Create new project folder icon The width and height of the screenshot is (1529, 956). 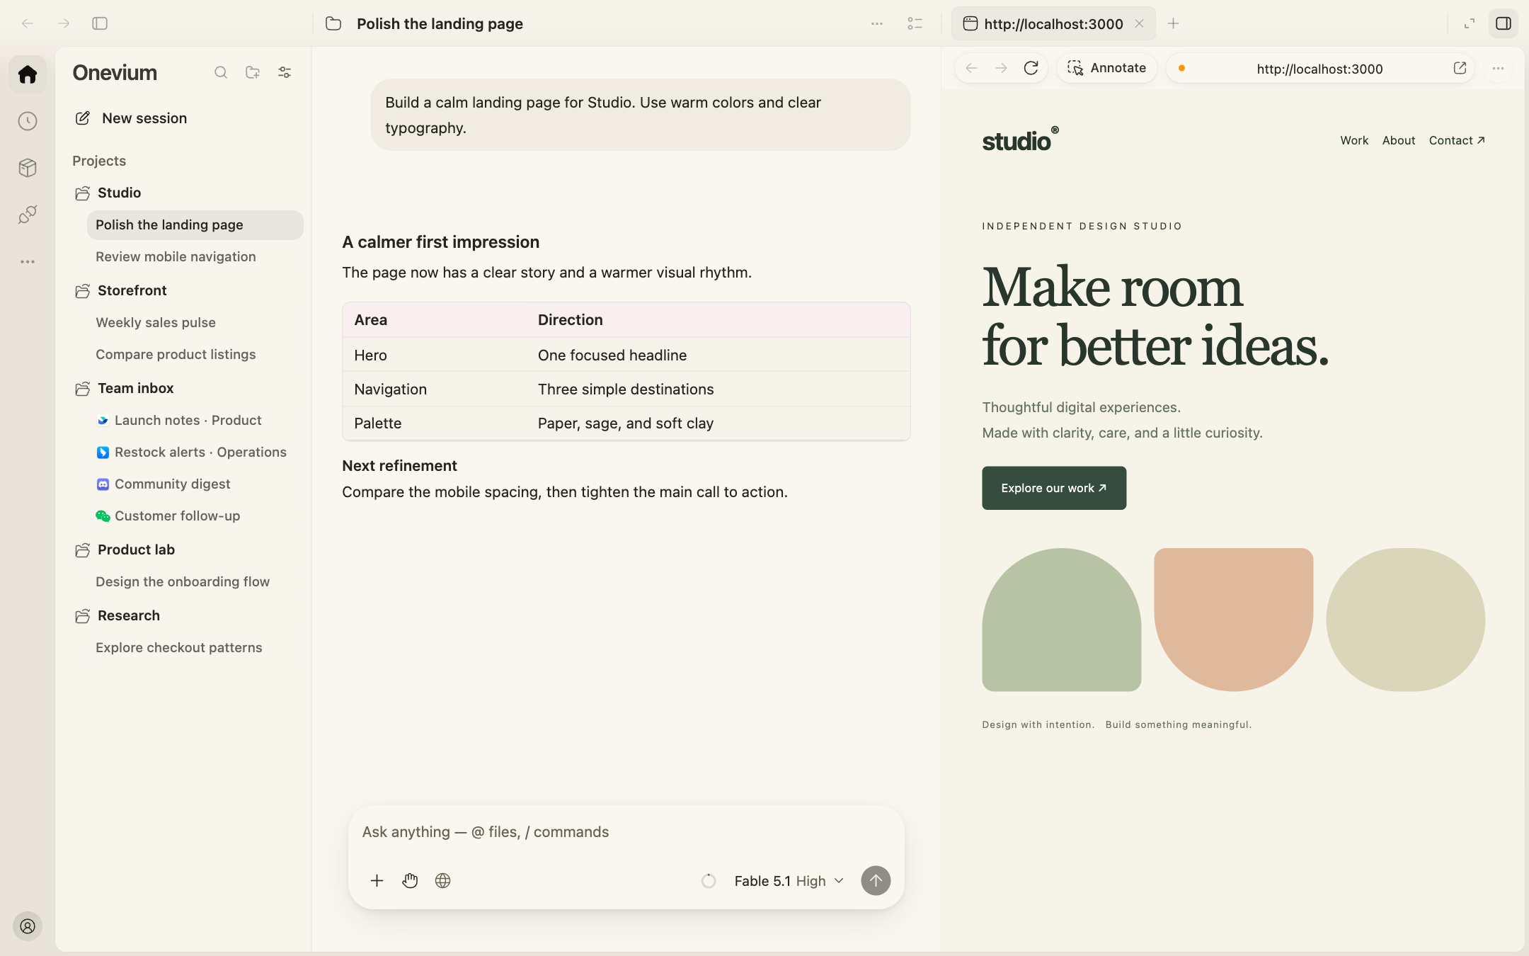tap(253, 72)
